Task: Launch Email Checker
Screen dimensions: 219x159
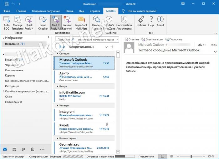Action: click(x=43, y=23)
